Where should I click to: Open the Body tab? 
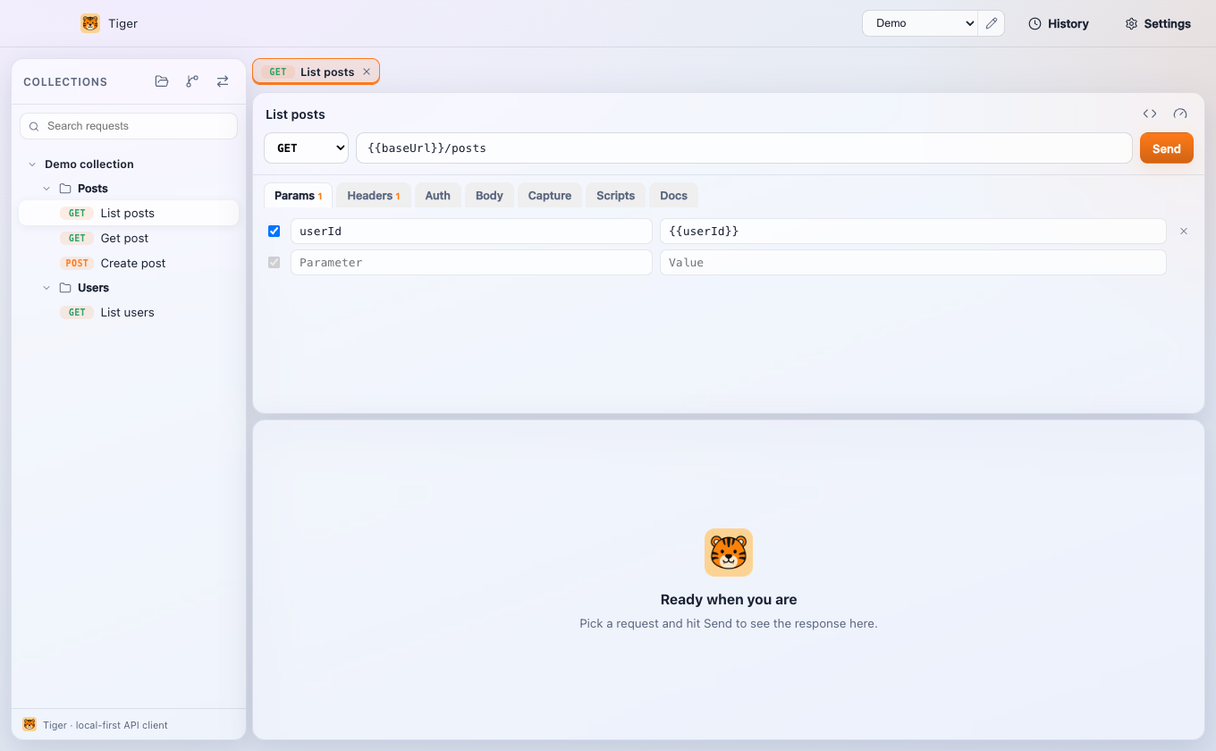point(489,196)
